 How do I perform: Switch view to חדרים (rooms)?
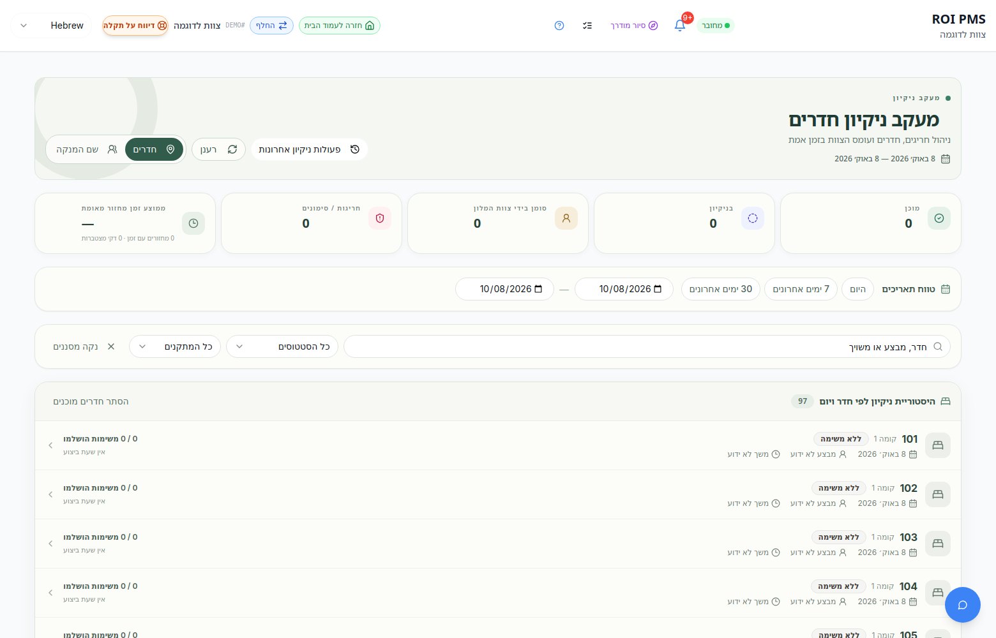click(154, 149)
